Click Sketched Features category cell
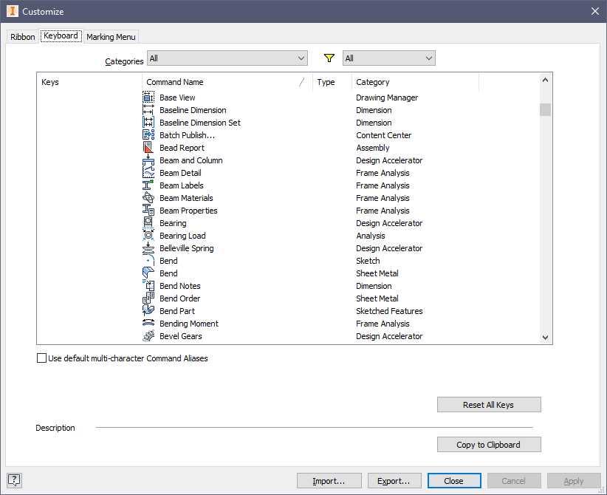 (389, 311)
